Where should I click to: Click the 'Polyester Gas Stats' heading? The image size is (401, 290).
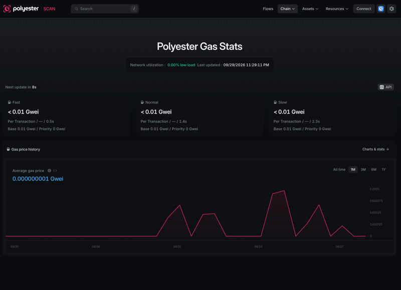pos(199,46)
